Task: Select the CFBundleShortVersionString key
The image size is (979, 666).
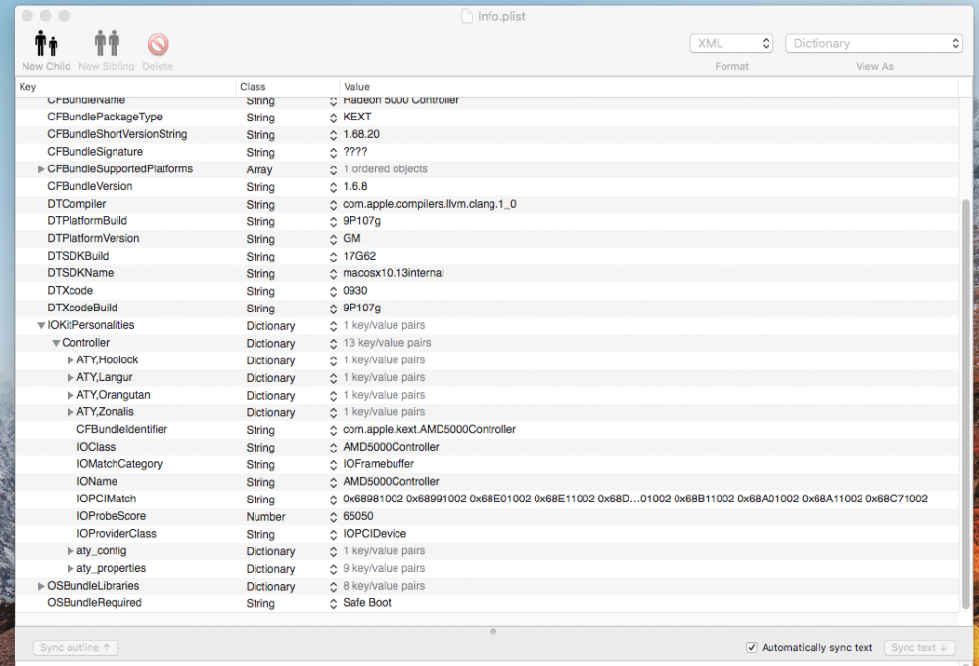Action: (117, 134)
